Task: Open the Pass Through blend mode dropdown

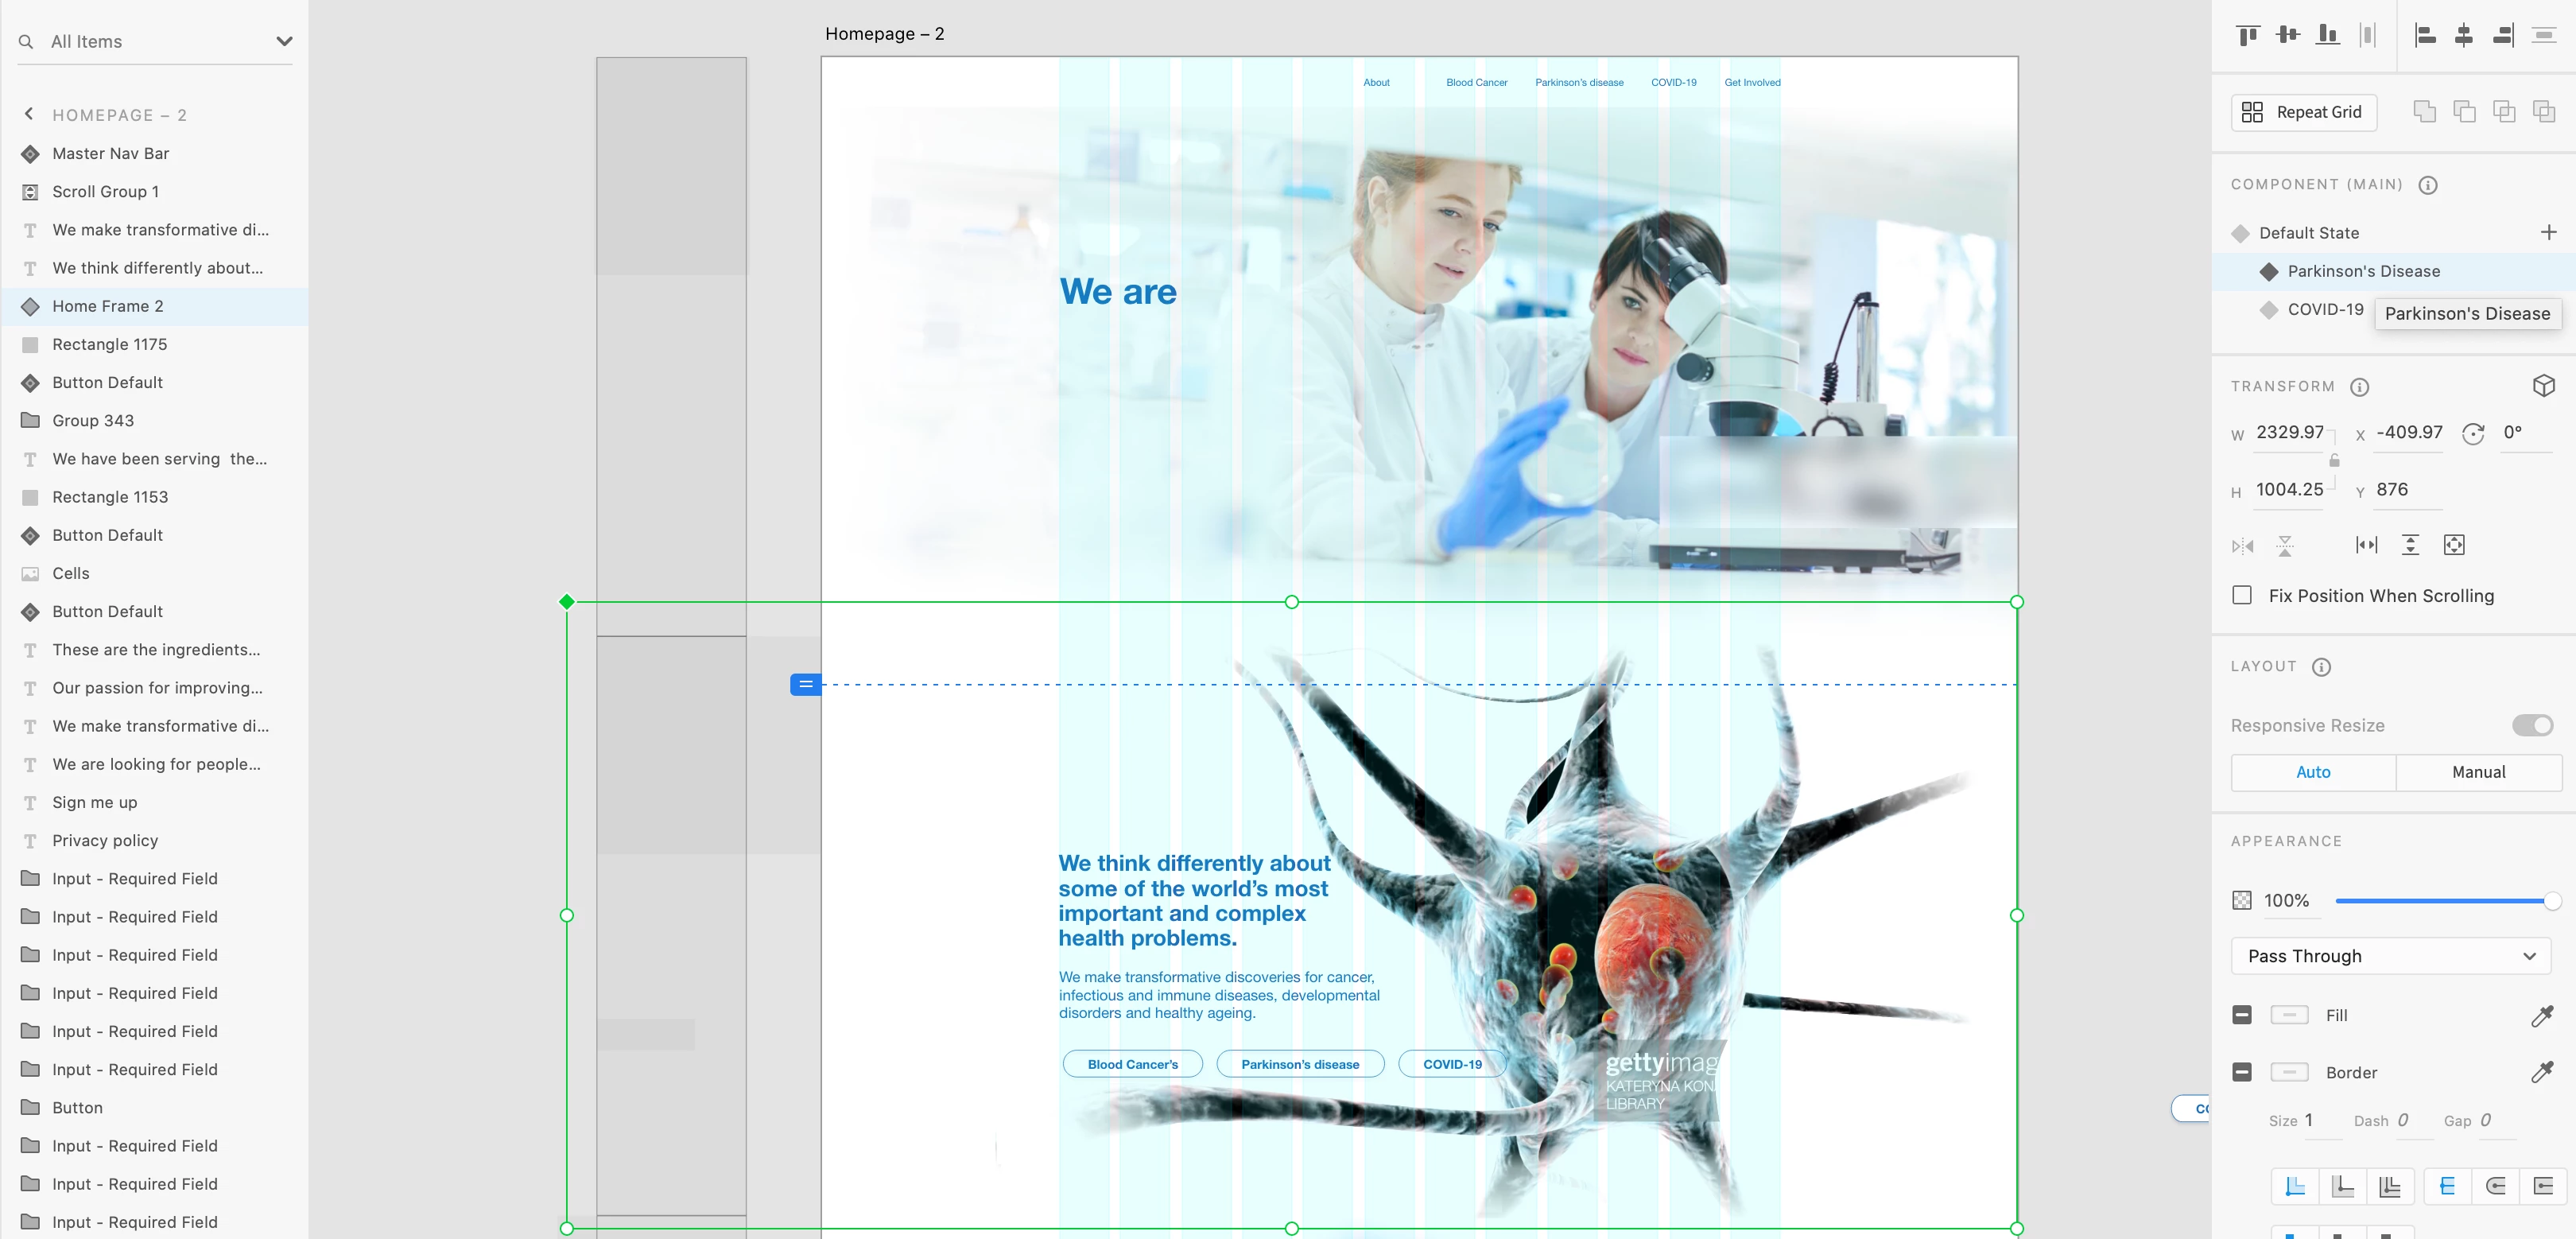Action: 2390,957
